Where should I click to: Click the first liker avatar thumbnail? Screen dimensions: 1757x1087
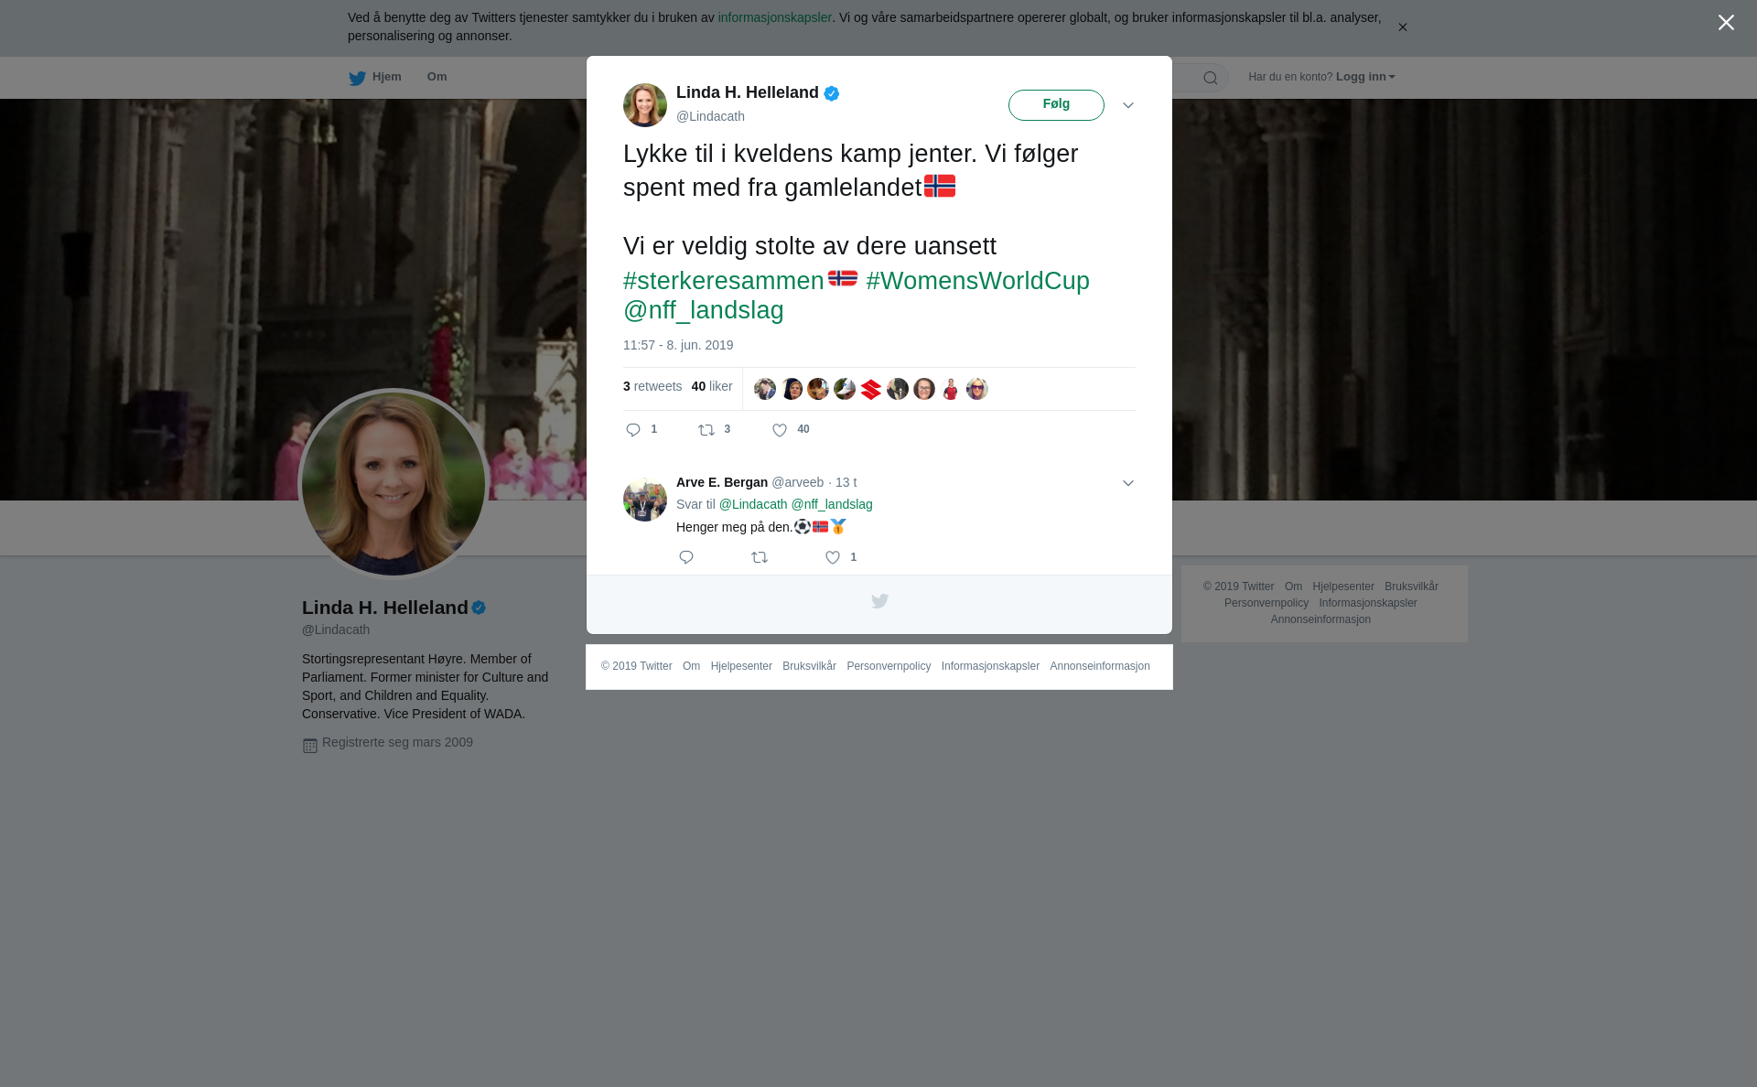pos(765,389)
